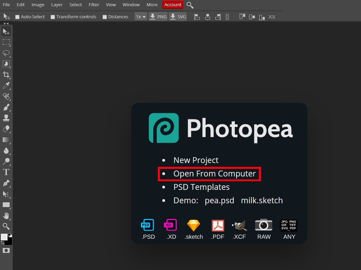
Task: Choose the Brush tool
Action: tap(6, 107)
